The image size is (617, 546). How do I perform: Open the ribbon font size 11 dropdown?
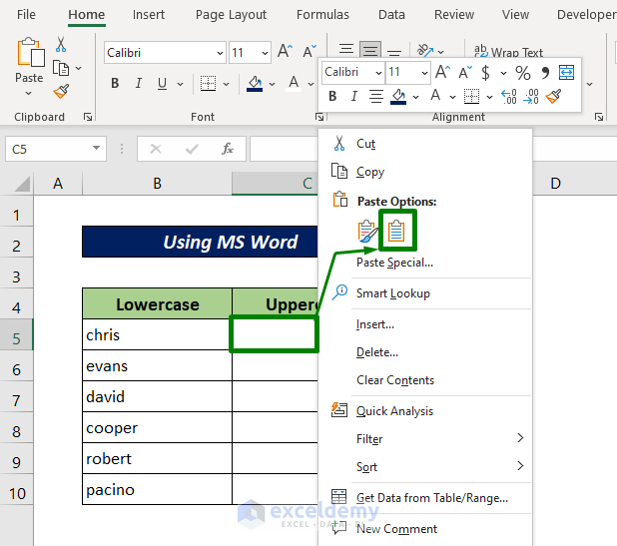[x=265, y=53]
